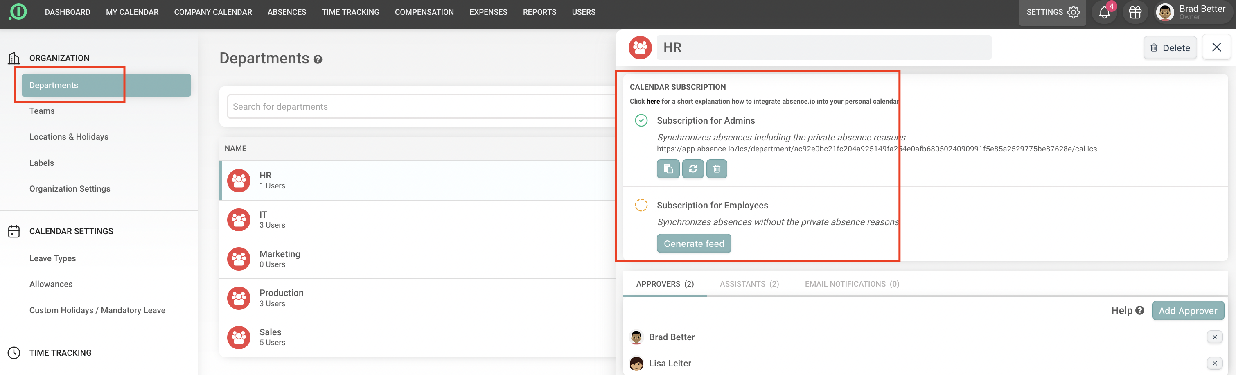Open Time Tracking in top navigation
1236x375 pixels.
tap(350, 12)
